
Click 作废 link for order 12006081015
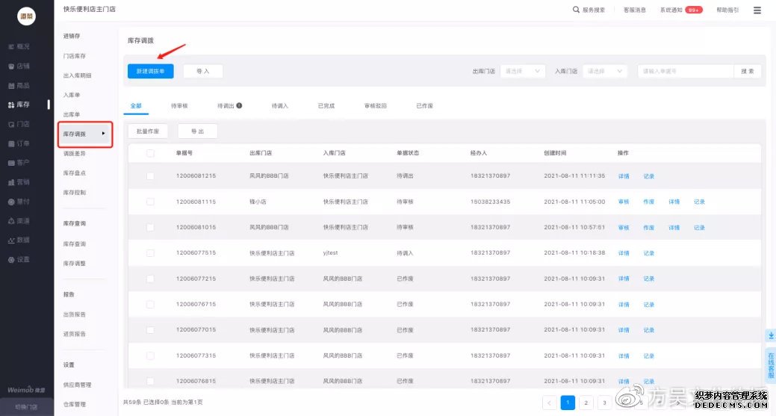click(649, 228)
